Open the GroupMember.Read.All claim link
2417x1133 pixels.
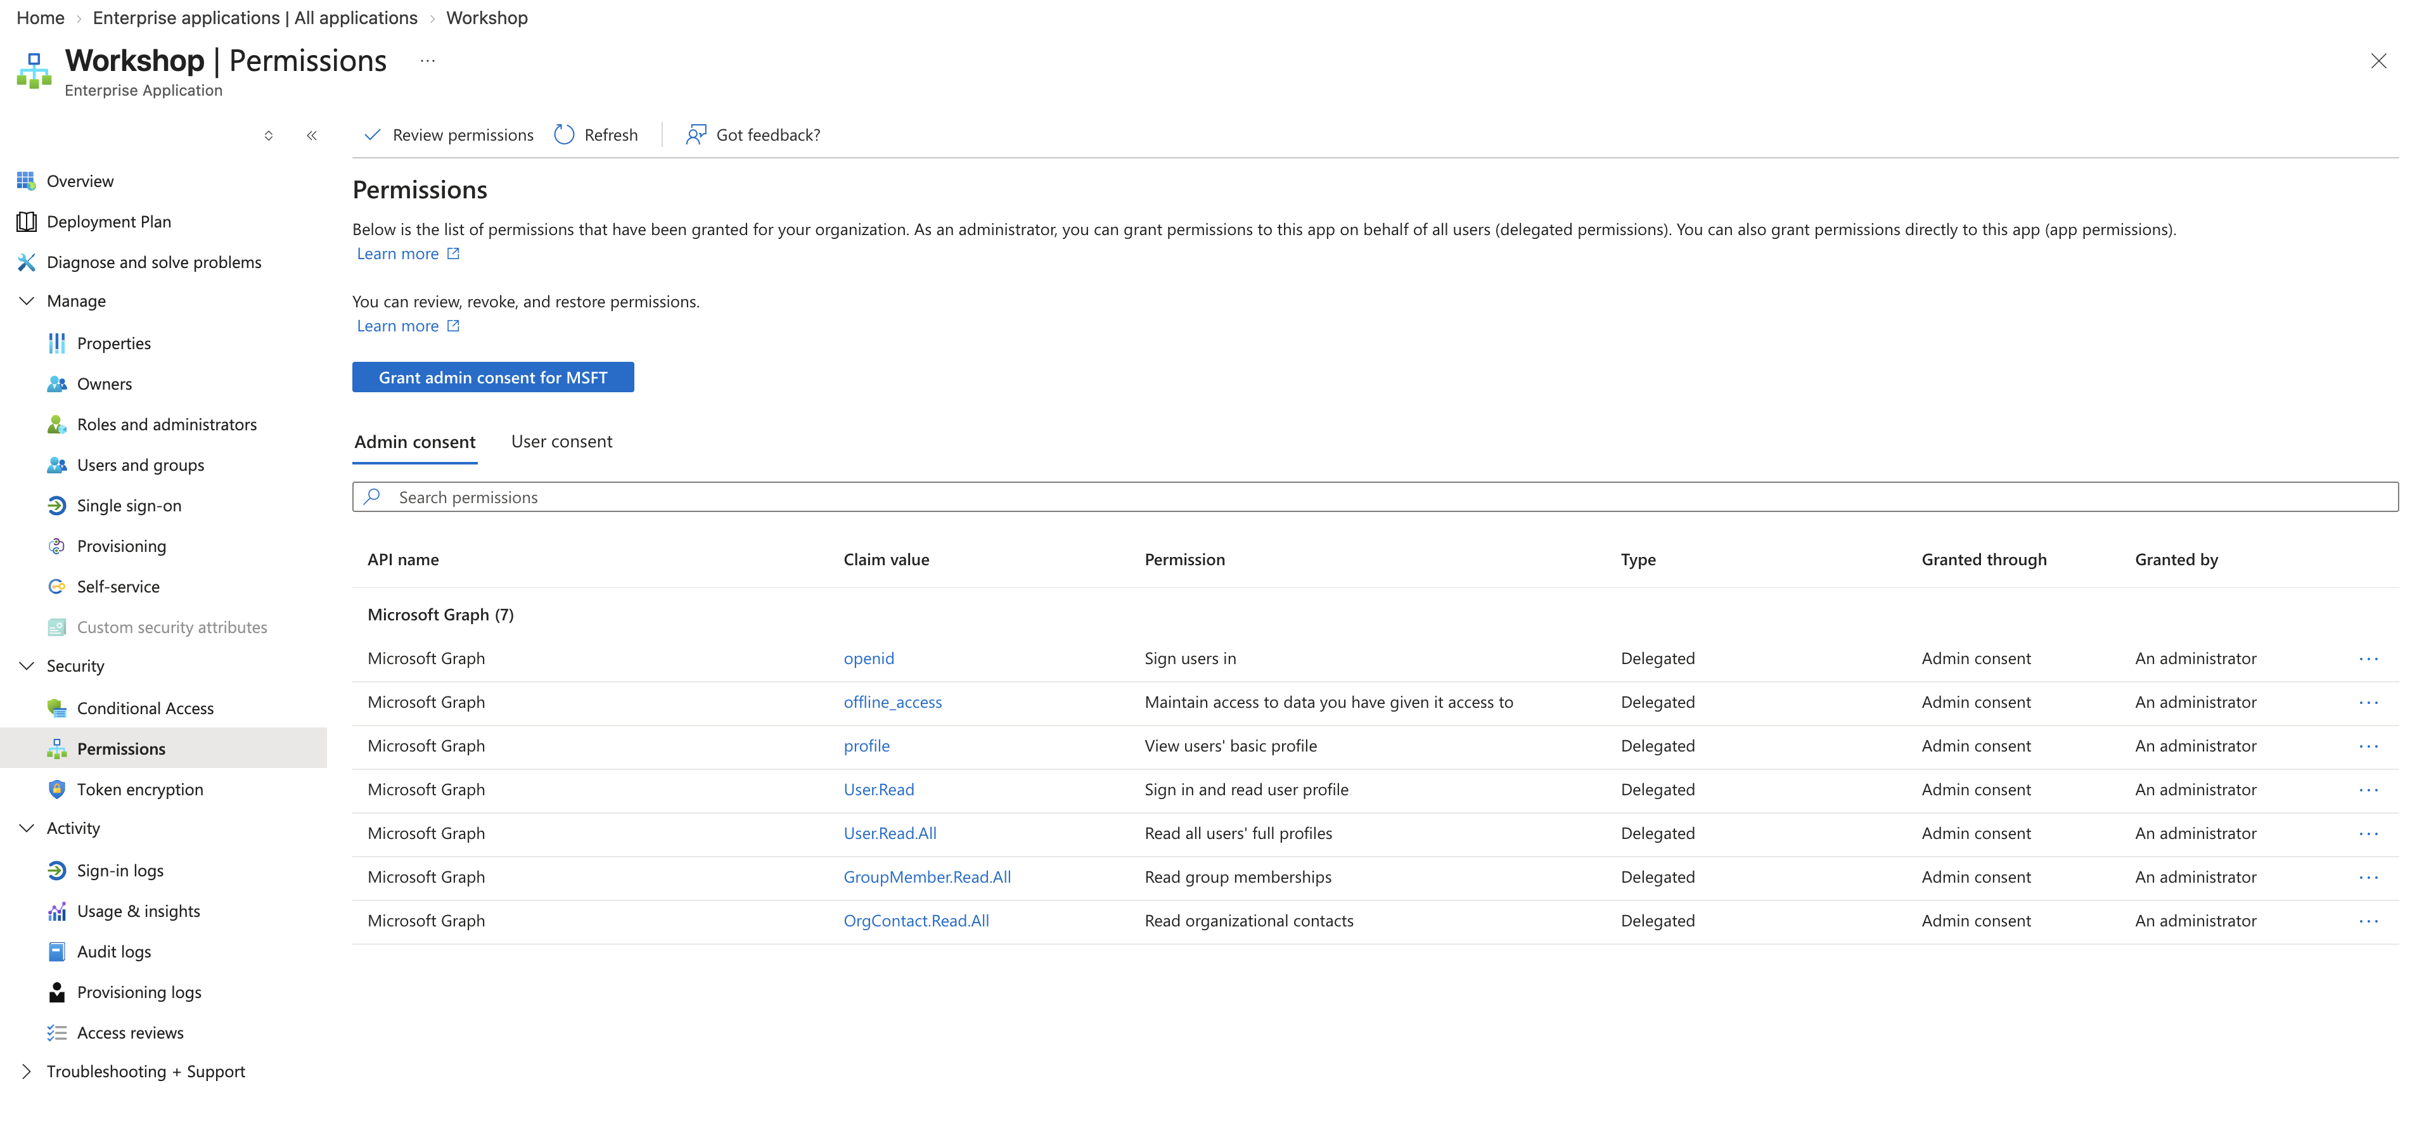927,877
